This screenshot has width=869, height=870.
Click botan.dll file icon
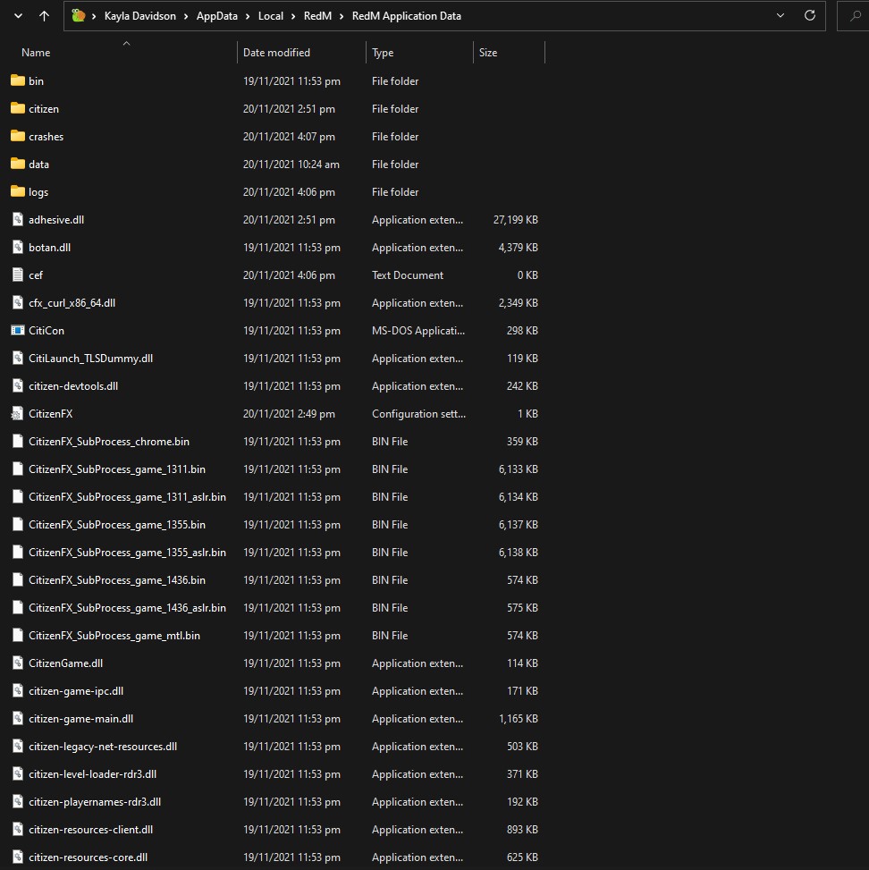click(x=18, y=247)
